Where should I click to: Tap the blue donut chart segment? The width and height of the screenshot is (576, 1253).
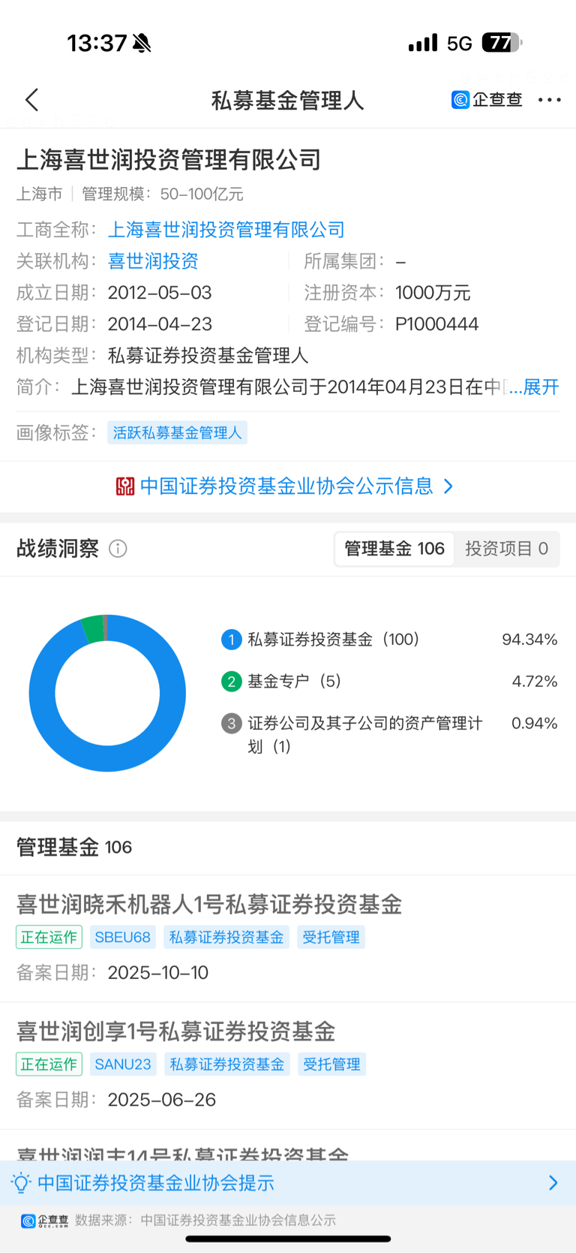[x=45, y=721]
